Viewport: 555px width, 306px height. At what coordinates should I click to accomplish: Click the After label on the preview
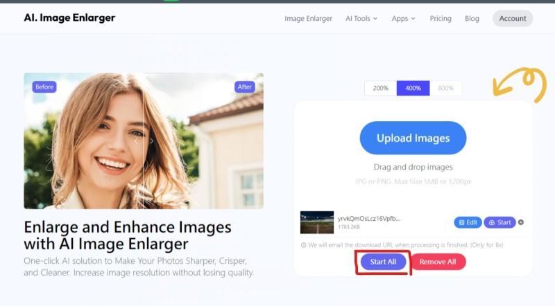pos(245,87)
